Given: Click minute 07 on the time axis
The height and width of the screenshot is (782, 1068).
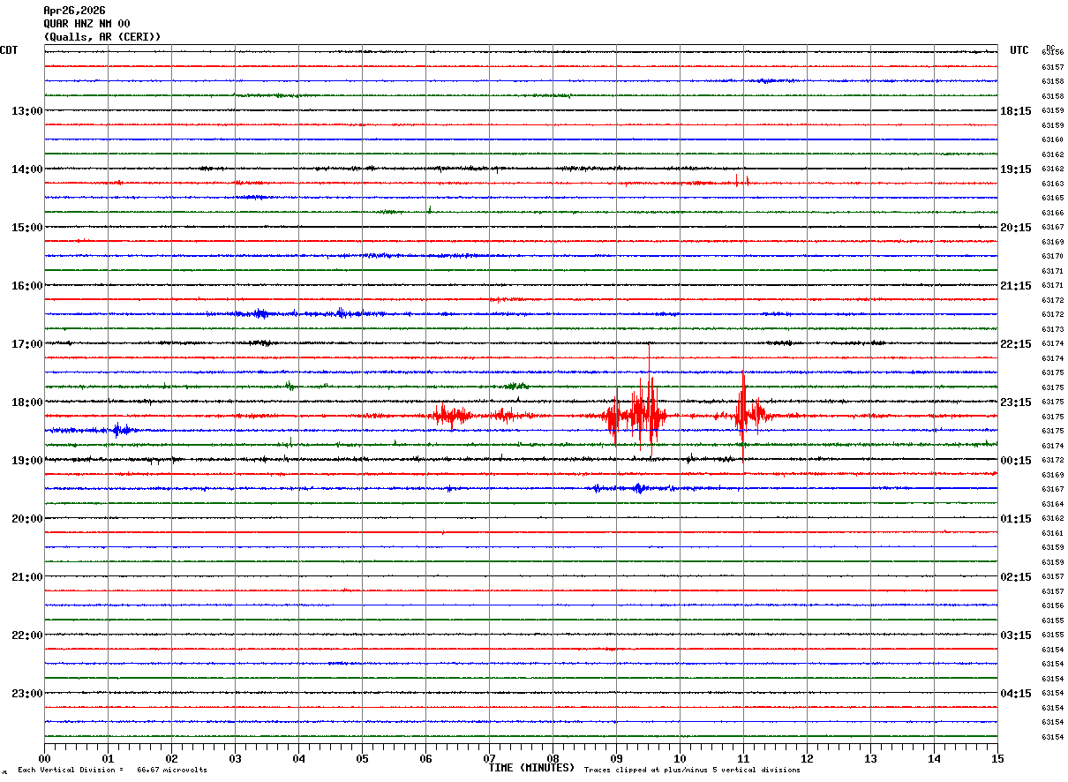Looking at the screenshot, I should point(489,758).
